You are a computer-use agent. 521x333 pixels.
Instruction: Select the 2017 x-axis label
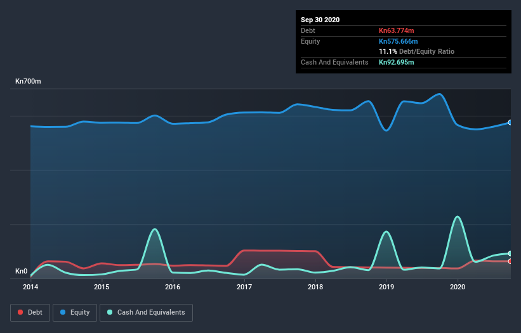click(x=244, y=287)
